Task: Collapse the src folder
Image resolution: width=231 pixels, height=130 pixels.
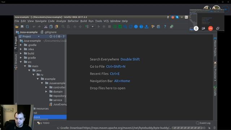Action: click(21, 62)
